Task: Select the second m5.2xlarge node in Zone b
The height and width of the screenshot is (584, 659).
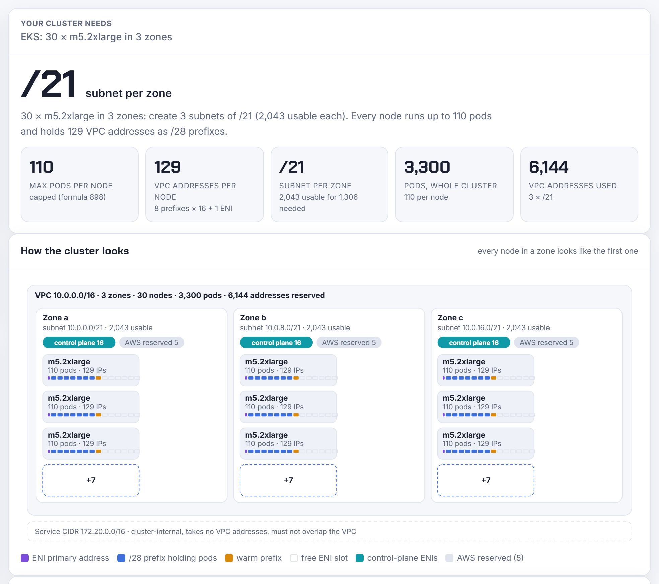Action: pyautogui.click(x=288, y=407)
